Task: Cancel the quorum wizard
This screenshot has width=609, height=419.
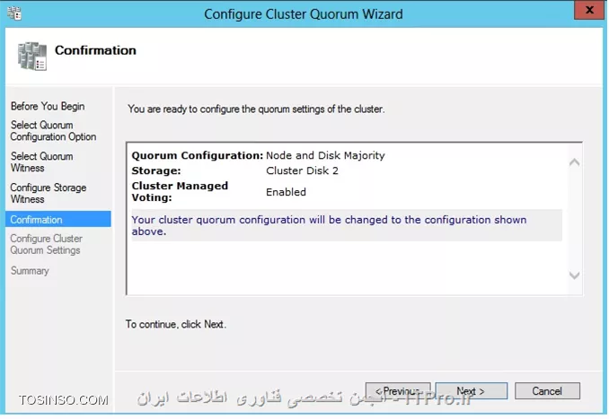Action: [547, 390]
